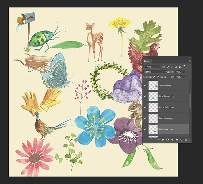This screenshot has width=203, height=184.
Task: Select the Coral Bells.png layer name
Action: 166,107
